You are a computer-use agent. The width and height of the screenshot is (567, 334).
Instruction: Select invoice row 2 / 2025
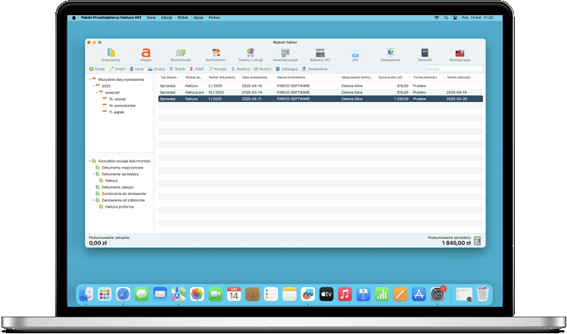(x=320, y=86)
